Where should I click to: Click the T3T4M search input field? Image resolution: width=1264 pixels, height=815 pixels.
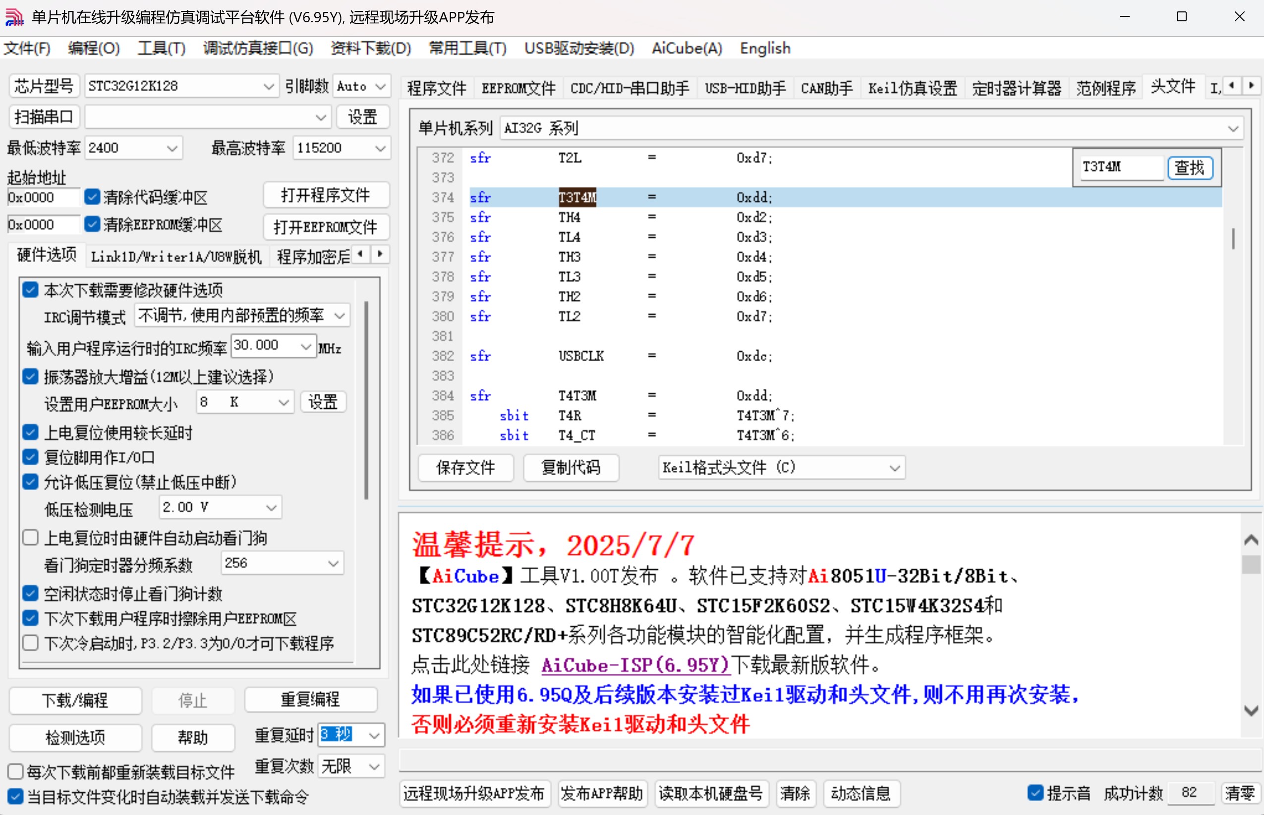click(1122, 168)
